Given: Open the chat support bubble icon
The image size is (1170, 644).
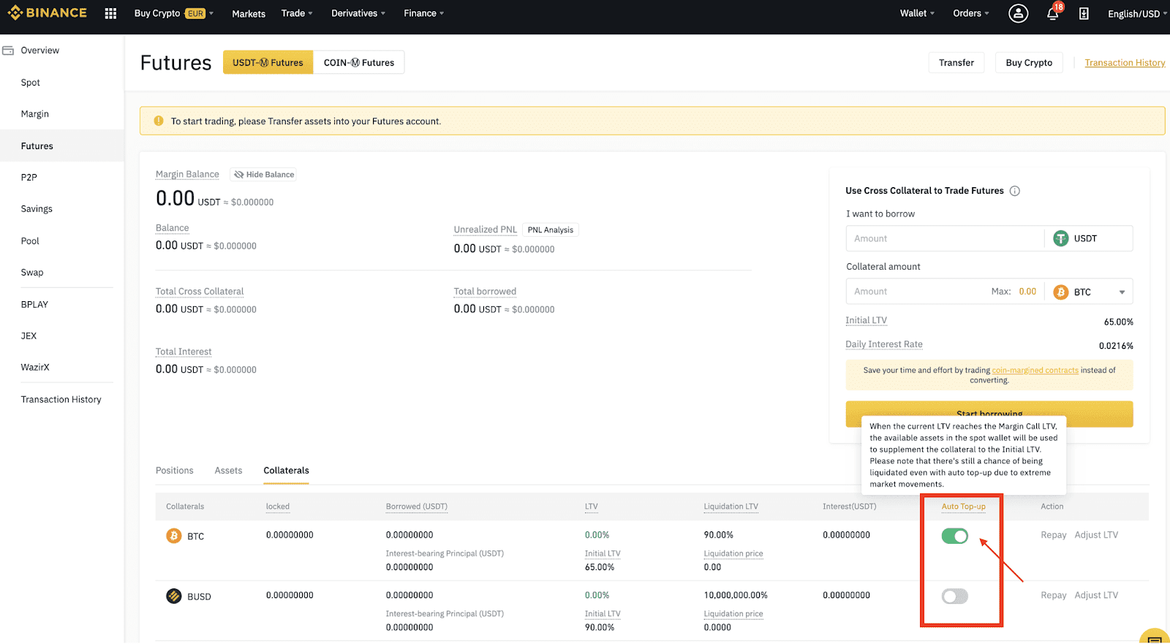Looking at the screenshot, I should pos(1155,637).
